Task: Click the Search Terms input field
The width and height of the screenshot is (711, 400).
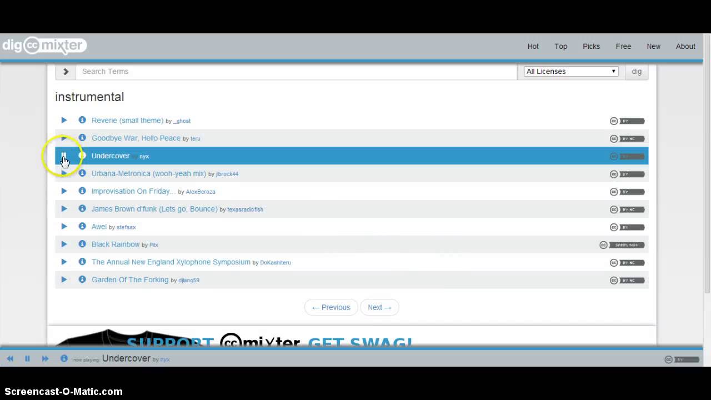Action: 297,71
